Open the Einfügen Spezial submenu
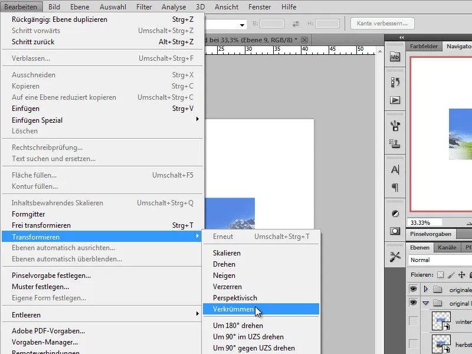 click(103, 120)
